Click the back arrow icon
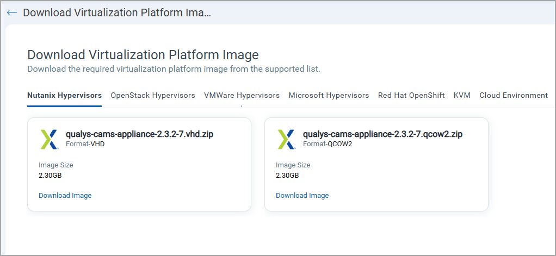 pyautogui.click(x=12, y=13)
